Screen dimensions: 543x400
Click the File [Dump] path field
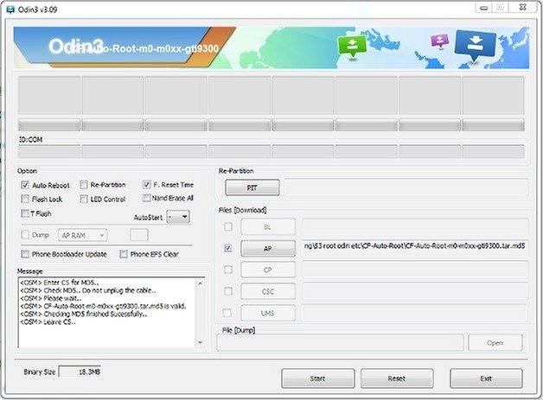coord(340,343)
